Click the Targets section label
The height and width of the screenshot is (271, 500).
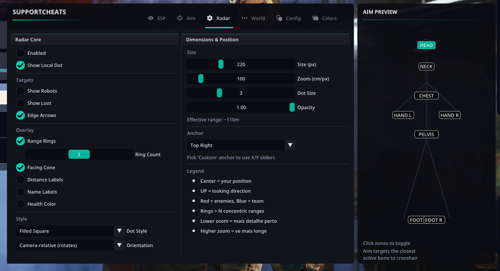coord(24,80)
